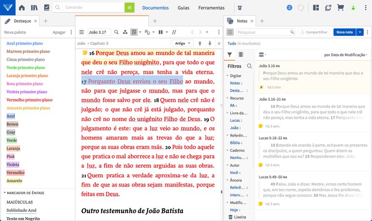Open the notifications badge showing 2
Viewport: 372px width, 221px height.
(x=289, y=8)
